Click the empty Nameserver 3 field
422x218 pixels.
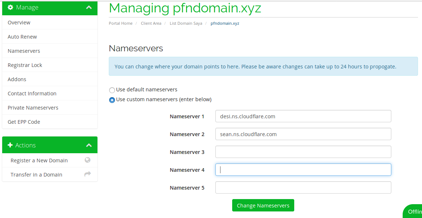point(303,152)
